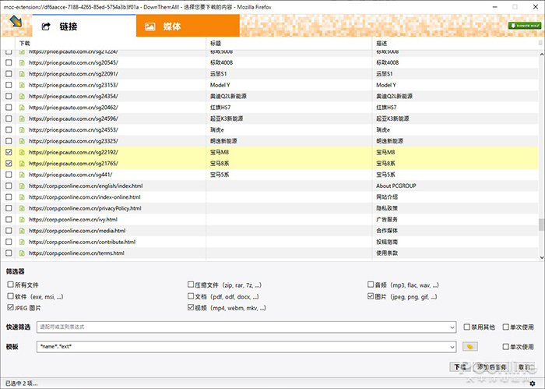The height and width of the screenshot is (389, 545).
Task: Sort by the 下载 column header
Action: tap(111, 43)
